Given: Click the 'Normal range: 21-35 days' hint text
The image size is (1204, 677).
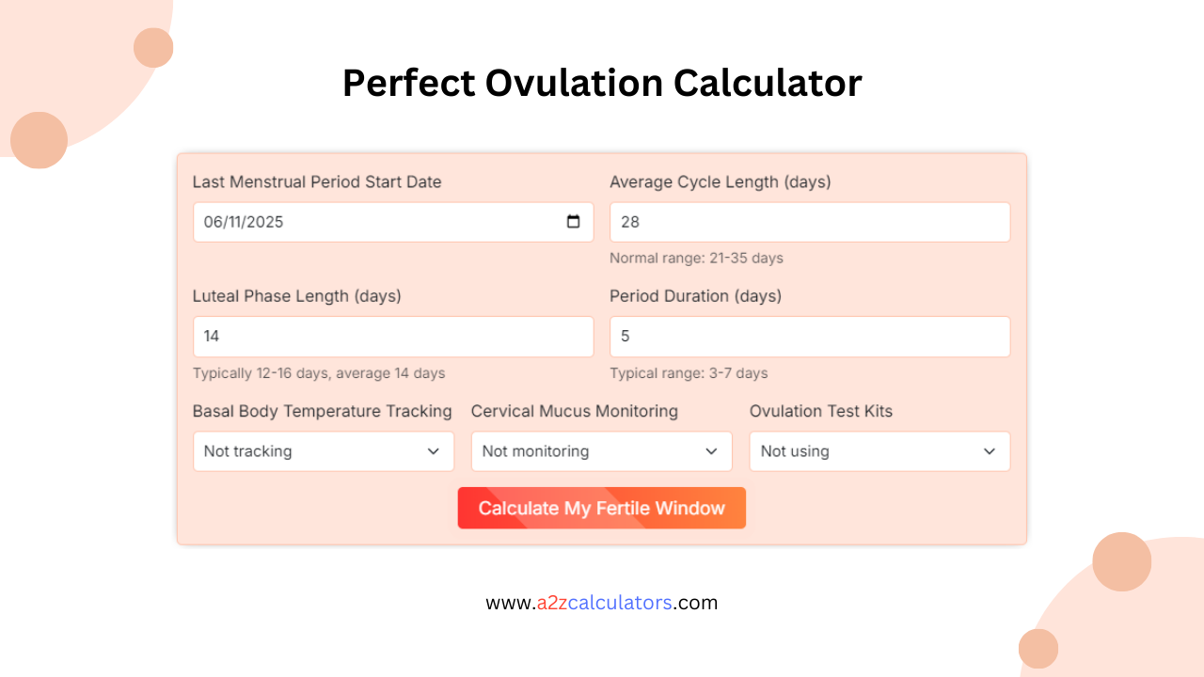Looking at the screenshot, I should pyautogui.click(x=696, y=258).
